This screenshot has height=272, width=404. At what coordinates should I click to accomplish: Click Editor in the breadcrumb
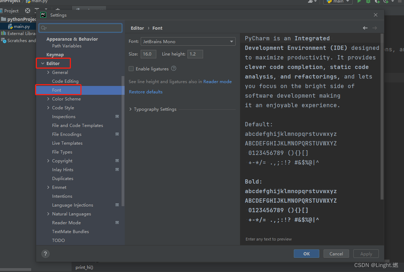point(138,28)
